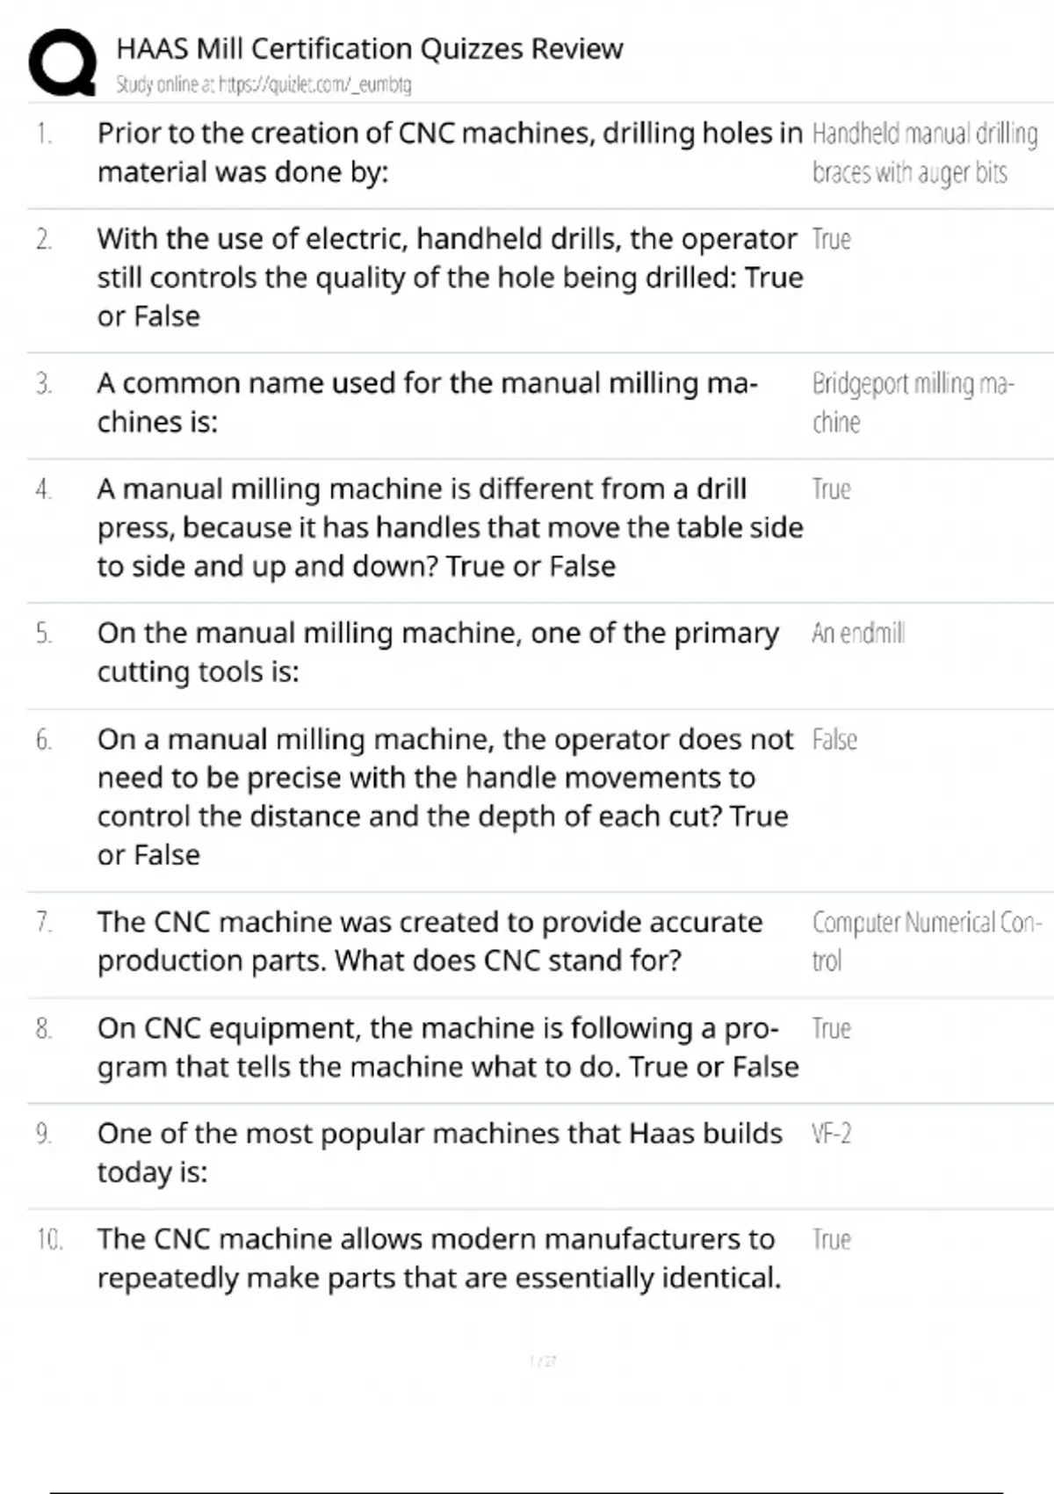1054x1494 pixels.
Task: Click the Quizlet Q logo
Action: pos(62,62)
